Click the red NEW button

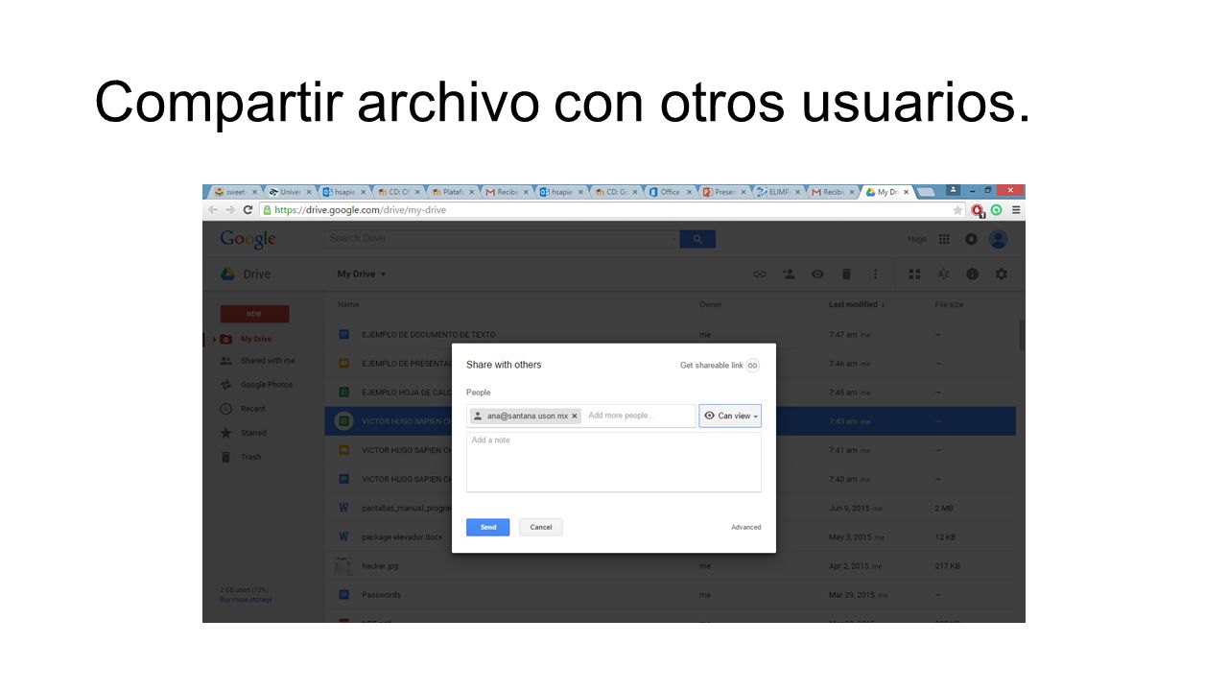[254, 314]
